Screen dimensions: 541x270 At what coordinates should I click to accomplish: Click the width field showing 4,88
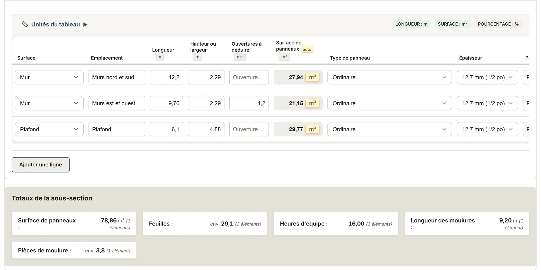tap(206, 129)
